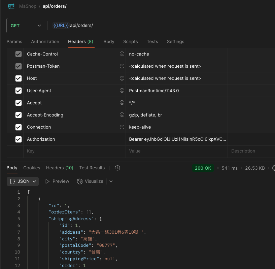Click info icon for Connection header
The height and width of the screenshot is (269, 275).
[122, 127]
